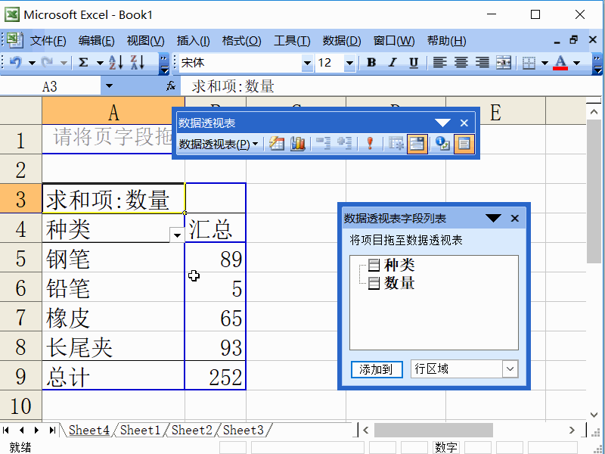Open the AutoSum function dropdown
Screen dimensions: 605x454
point(100,63)
